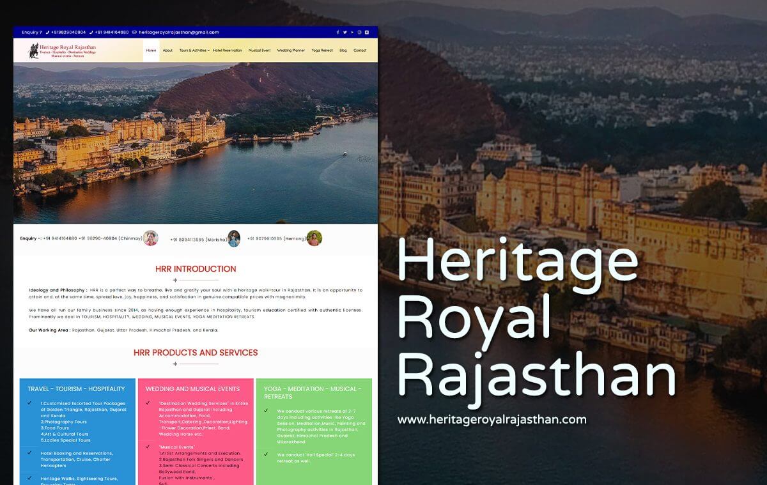Screen dimensions: 767x485
Task: Email heritageroyalrajasthan@gmail.com
Action: (x=178, y=32)
